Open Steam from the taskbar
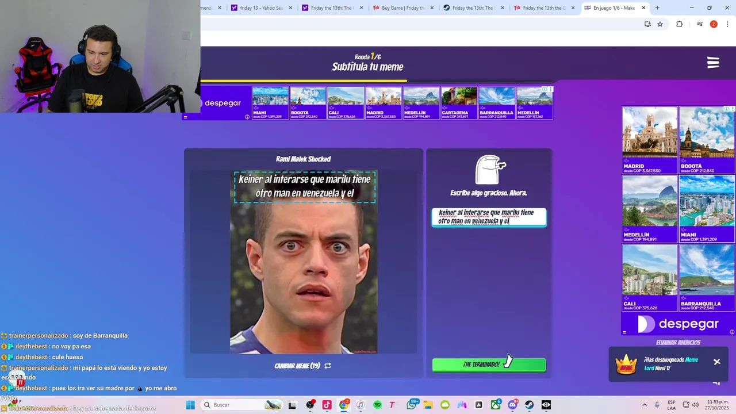 (529, 405)
